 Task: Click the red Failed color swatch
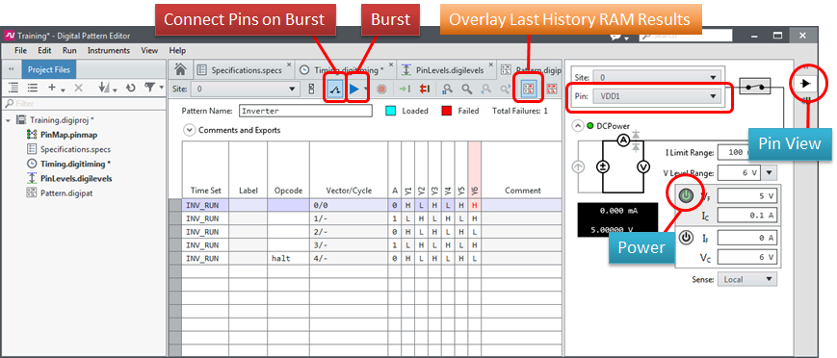click(446, 111)
